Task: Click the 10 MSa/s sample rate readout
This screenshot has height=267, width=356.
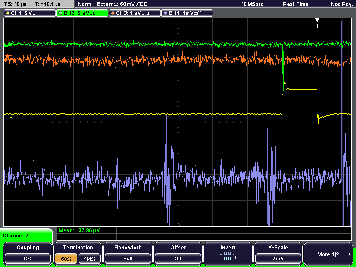Action: (252, 4)
